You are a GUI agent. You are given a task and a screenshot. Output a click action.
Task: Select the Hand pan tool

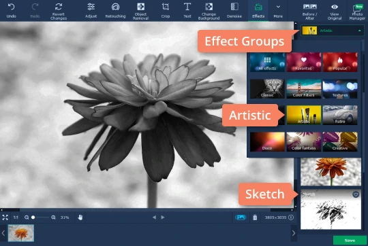(x=80, y=217)
